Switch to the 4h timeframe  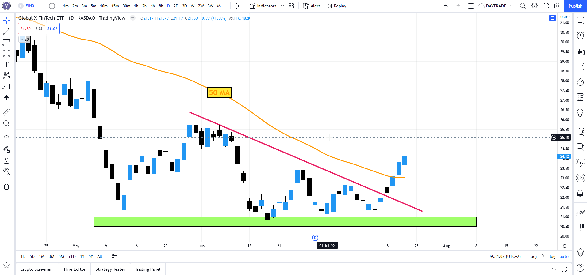click(x=153, y=6)
